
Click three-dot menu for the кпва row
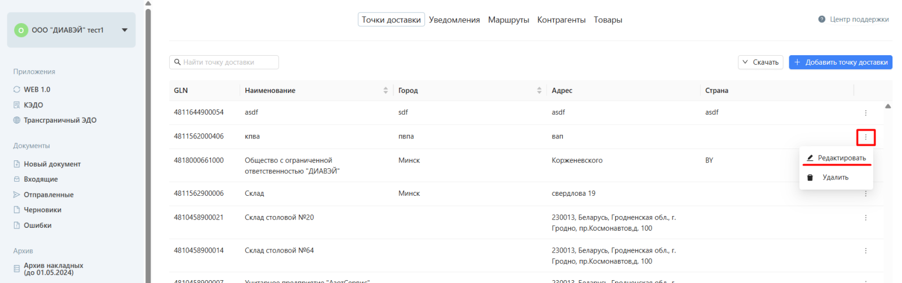[865, 137]
